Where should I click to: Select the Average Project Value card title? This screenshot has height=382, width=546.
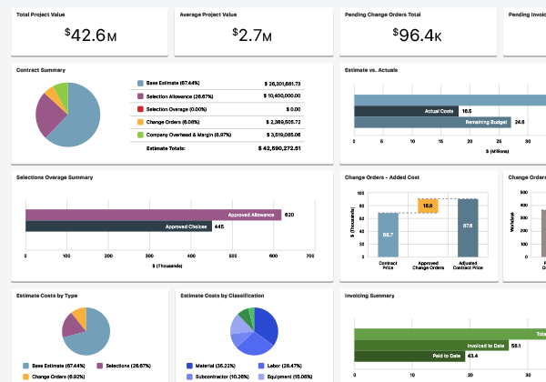click(208, 15)
